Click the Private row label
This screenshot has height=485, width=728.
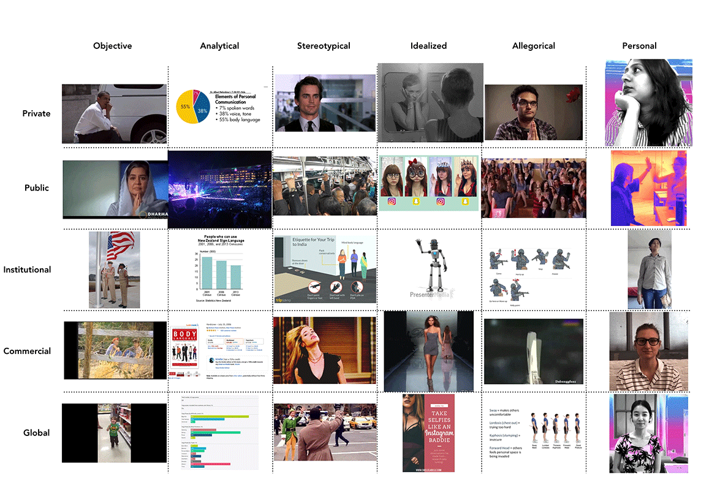[36, 114]
